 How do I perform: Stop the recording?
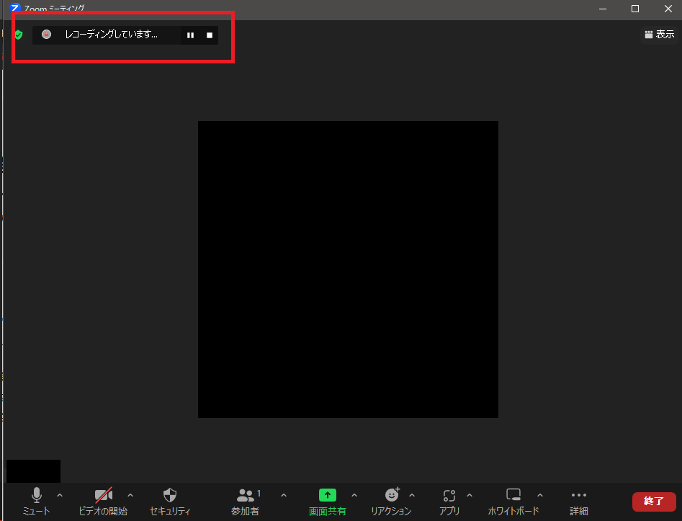pos(210,35)
